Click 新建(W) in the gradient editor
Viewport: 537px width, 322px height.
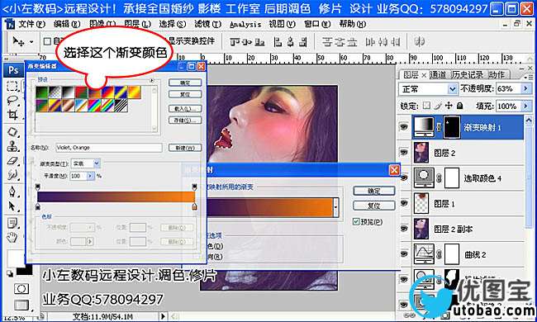pos(185,148)
